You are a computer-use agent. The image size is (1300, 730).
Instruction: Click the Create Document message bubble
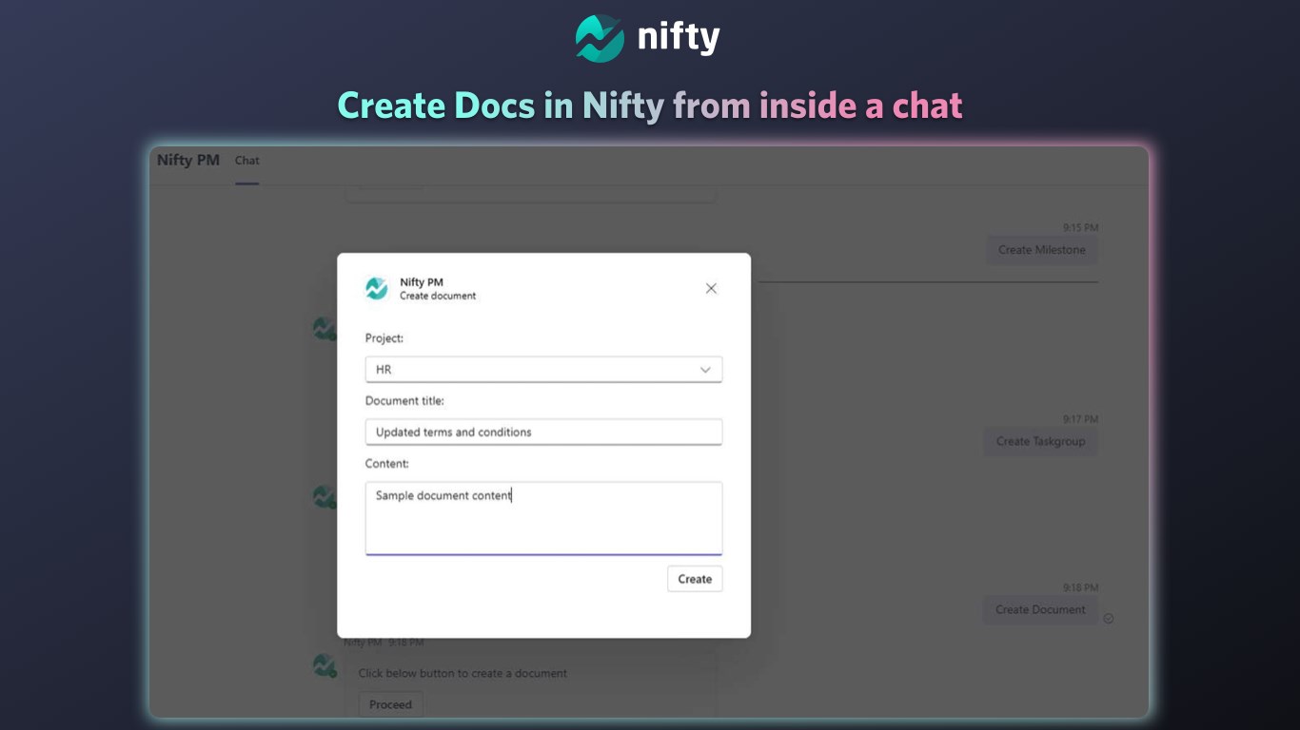tap(1040, 609)
